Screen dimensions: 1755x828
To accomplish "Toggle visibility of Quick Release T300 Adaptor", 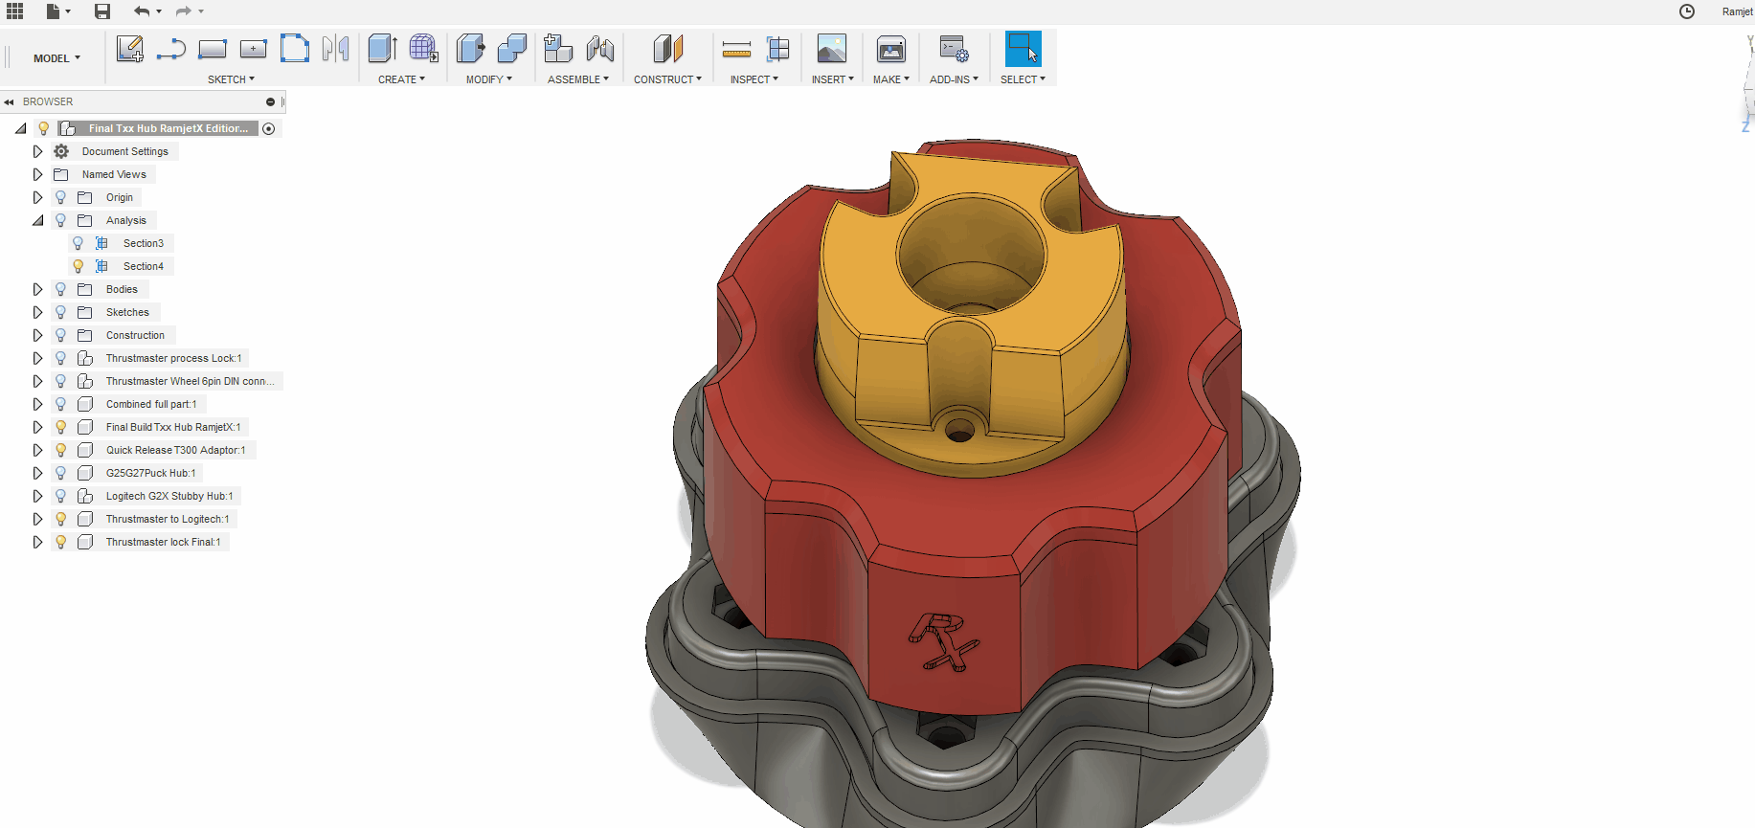I will pyautogui.click(x=61, y=450).
